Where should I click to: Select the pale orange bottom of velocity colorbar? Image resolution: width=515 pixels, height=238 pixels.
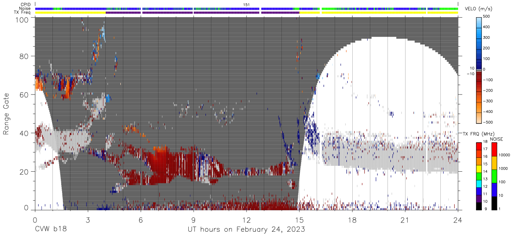[479, 118]
